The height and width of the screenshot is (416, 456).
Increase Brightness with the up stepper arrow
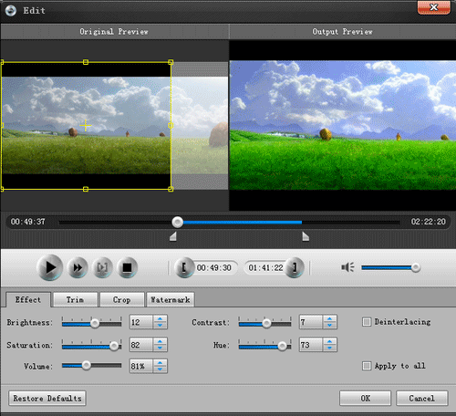point(160,318)
